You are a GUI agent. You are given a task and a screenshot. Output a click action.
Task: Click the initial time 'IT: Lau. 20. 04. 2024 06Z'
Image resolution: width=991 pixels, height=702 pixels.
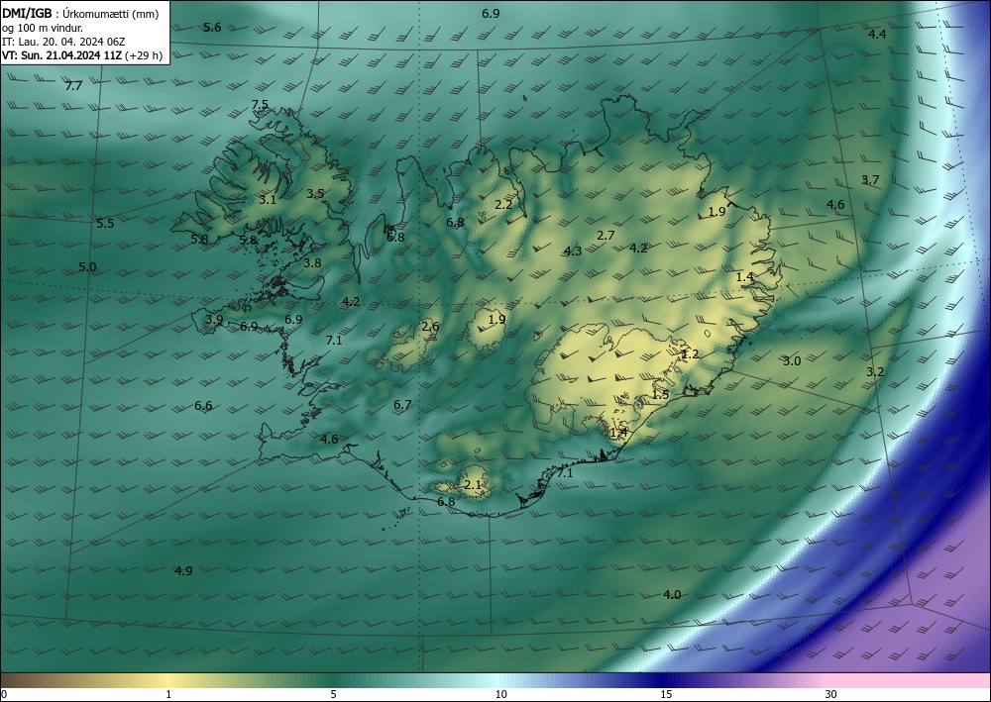[x=63, y=42]
